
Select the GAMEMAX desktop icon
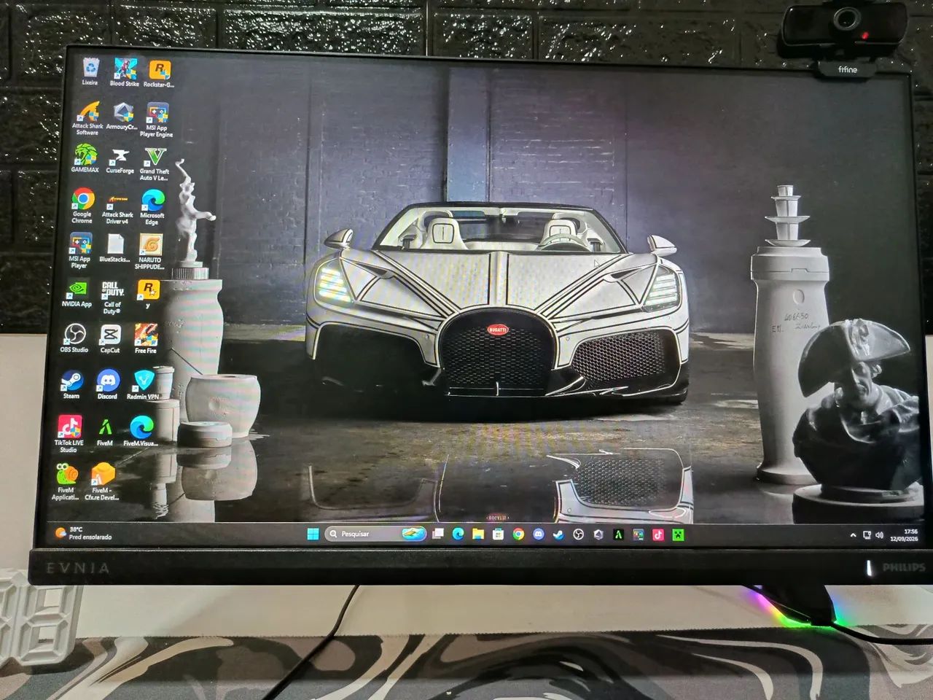[85, 159]
